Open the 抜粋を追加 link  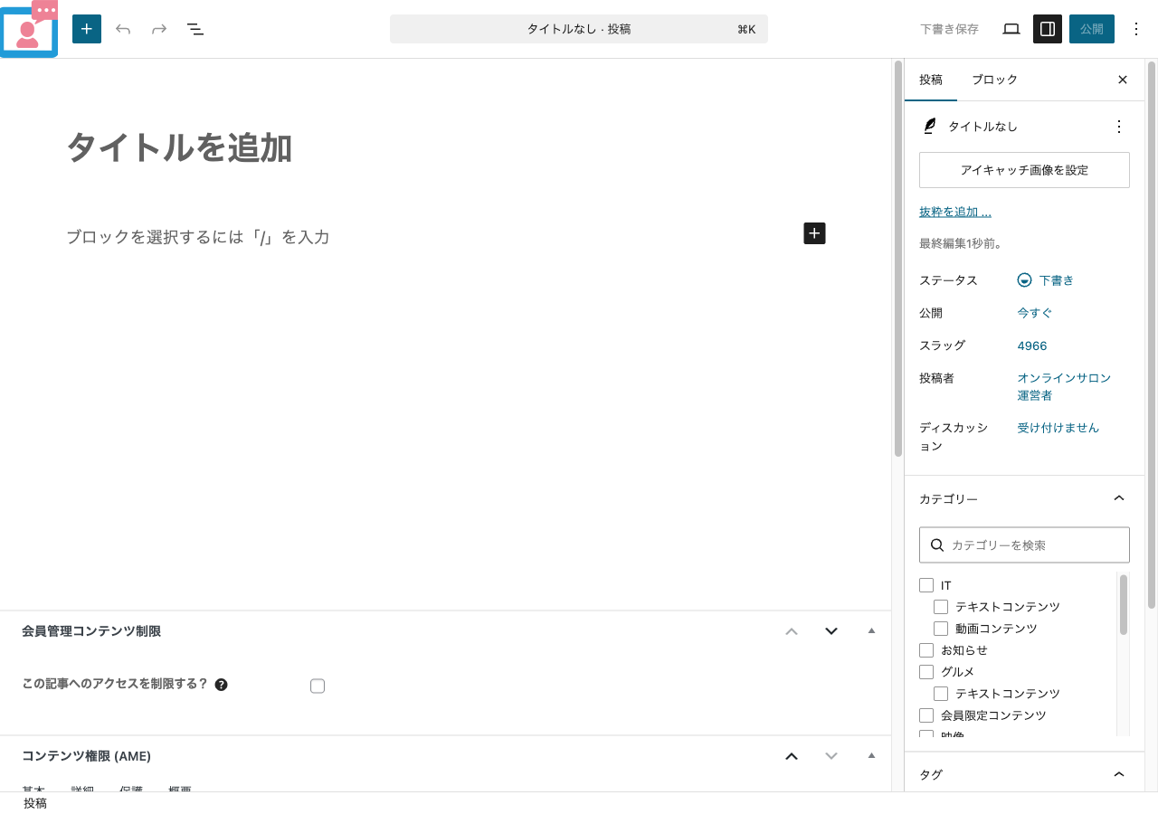coord(954,211)
